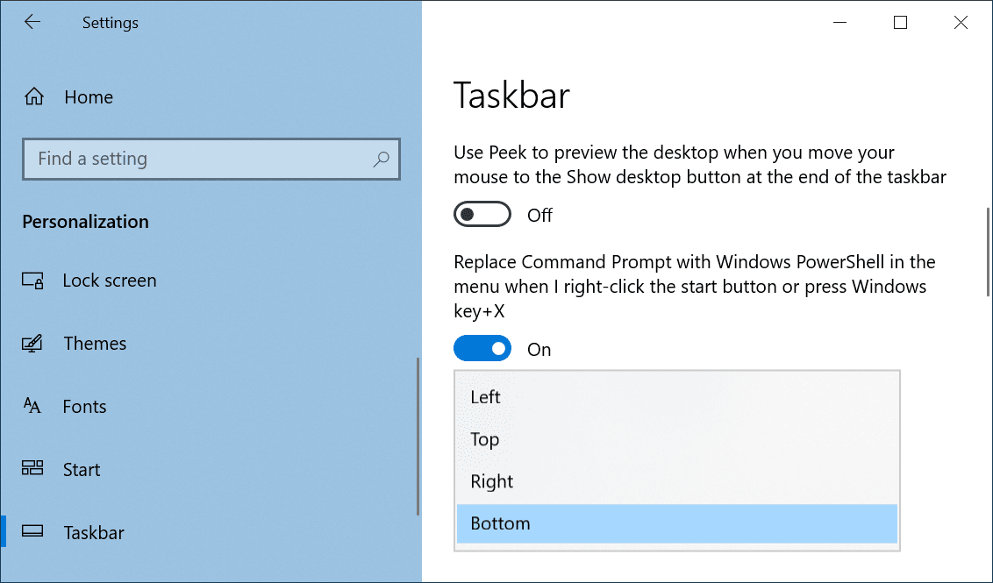Open Lock screen via its icon
This screenshot has height=583, width=993.
click(x=33, y=281)
